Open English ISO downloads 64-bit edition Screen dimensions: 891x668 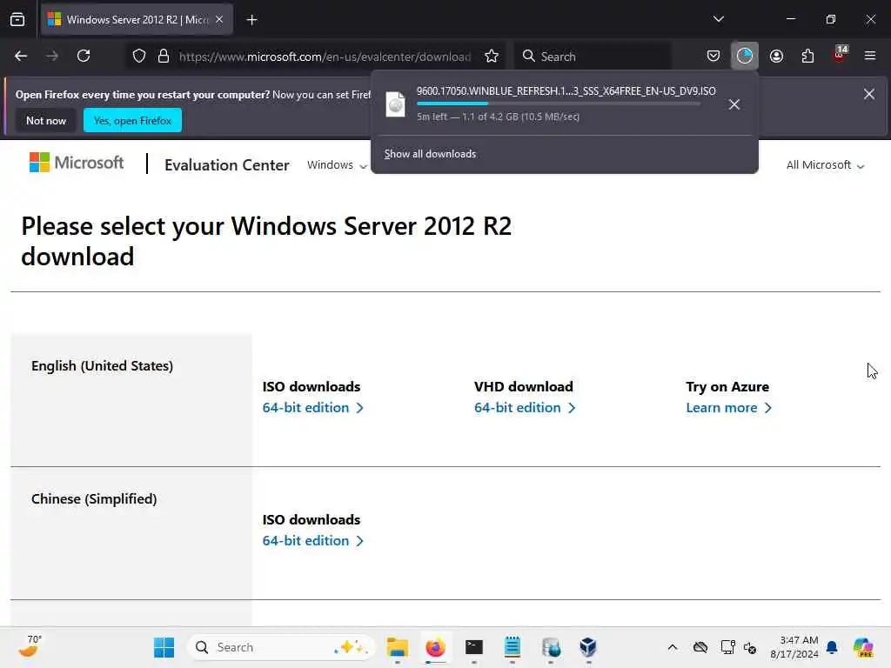[x=312, y=408]
